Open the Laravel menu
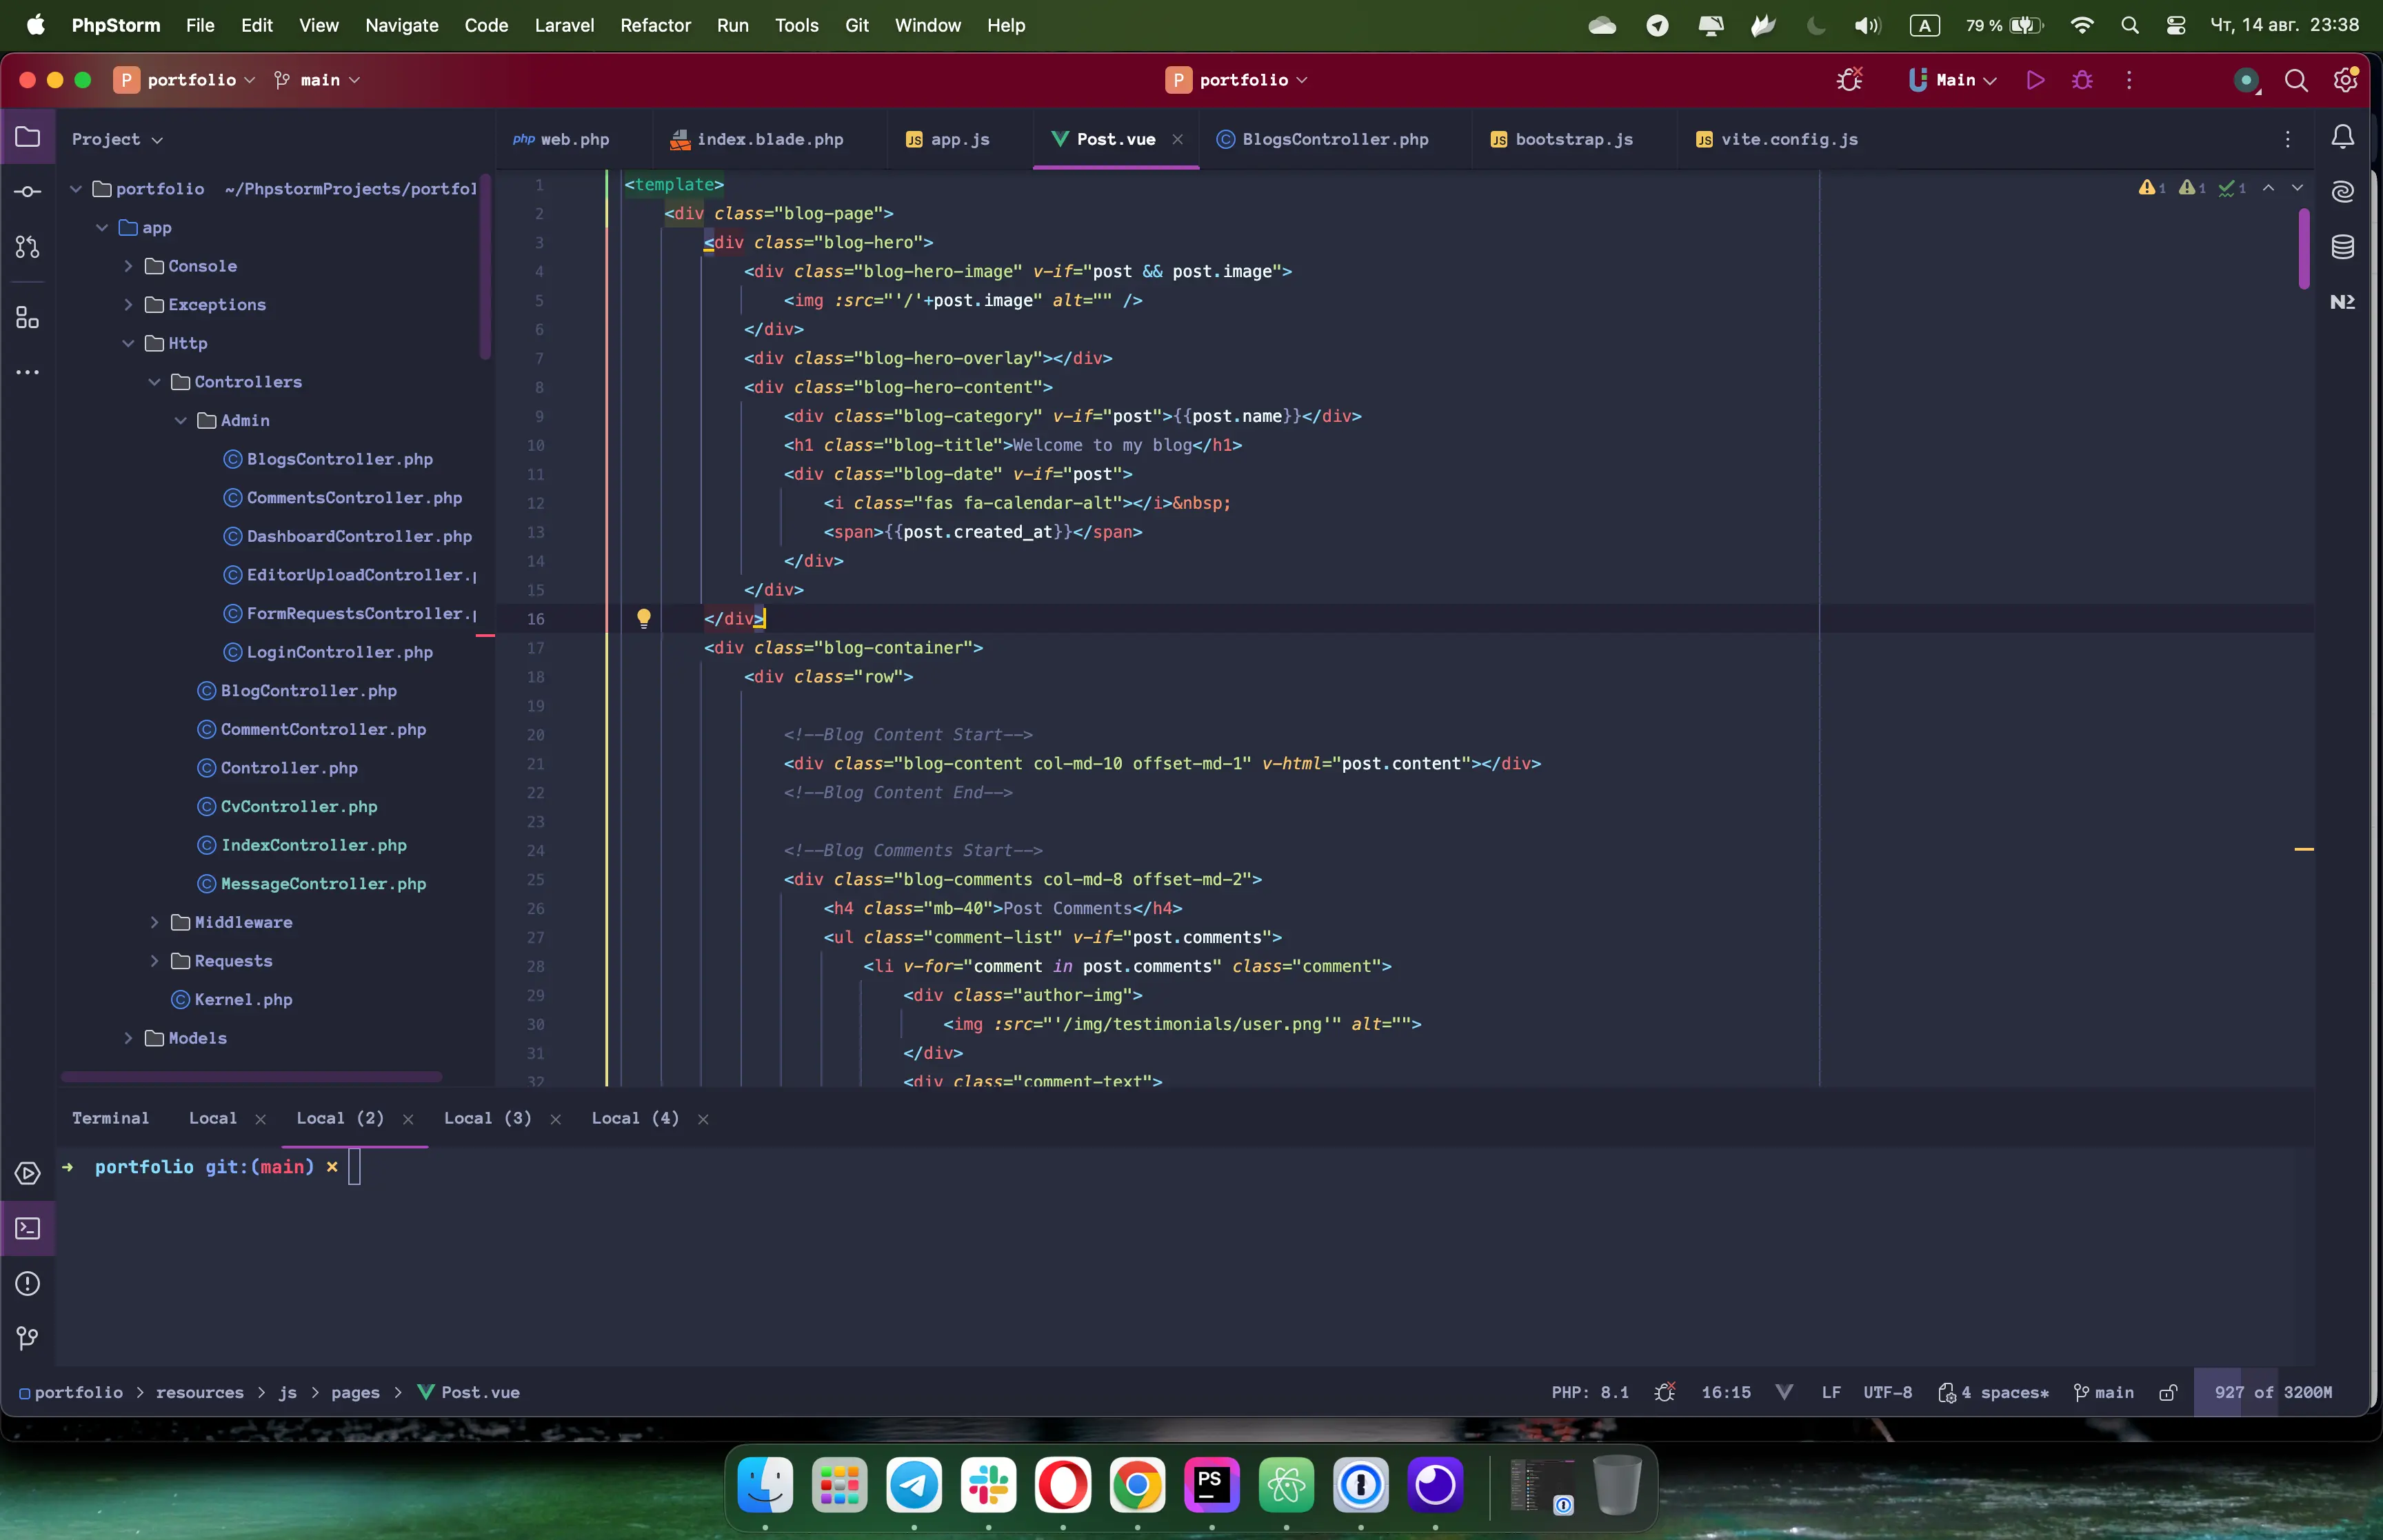The height and width of the screenshot is (1540, 2383). pos(564,25)
